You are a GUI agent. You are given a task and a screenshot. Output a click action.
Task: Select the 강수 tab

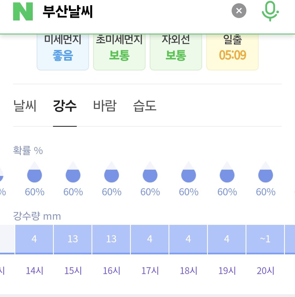coord(65,106)
